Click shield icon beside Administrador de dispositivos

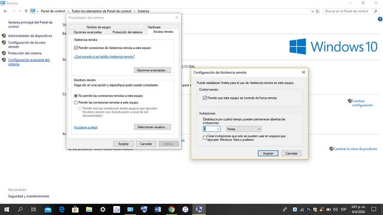pos(4,36)
